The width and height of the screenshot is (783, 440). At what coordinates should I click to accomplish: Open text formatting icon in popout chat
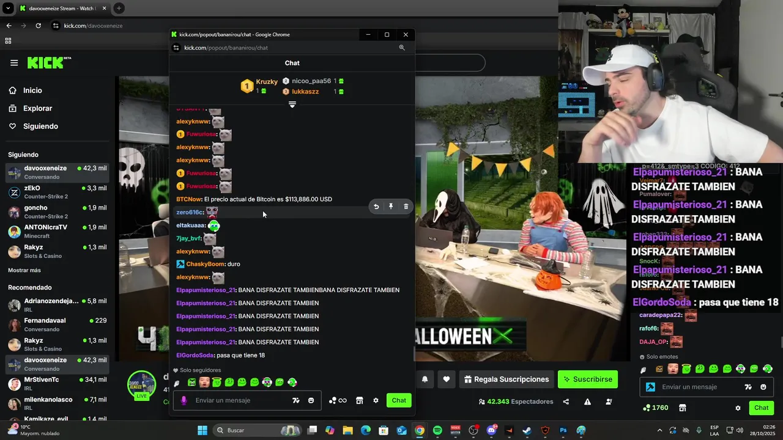coord(296,400)
